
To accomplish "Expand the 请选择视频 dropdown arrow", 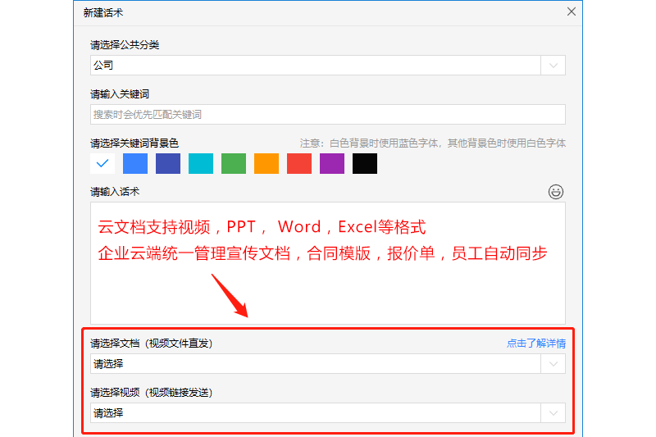I will (553, 413).
